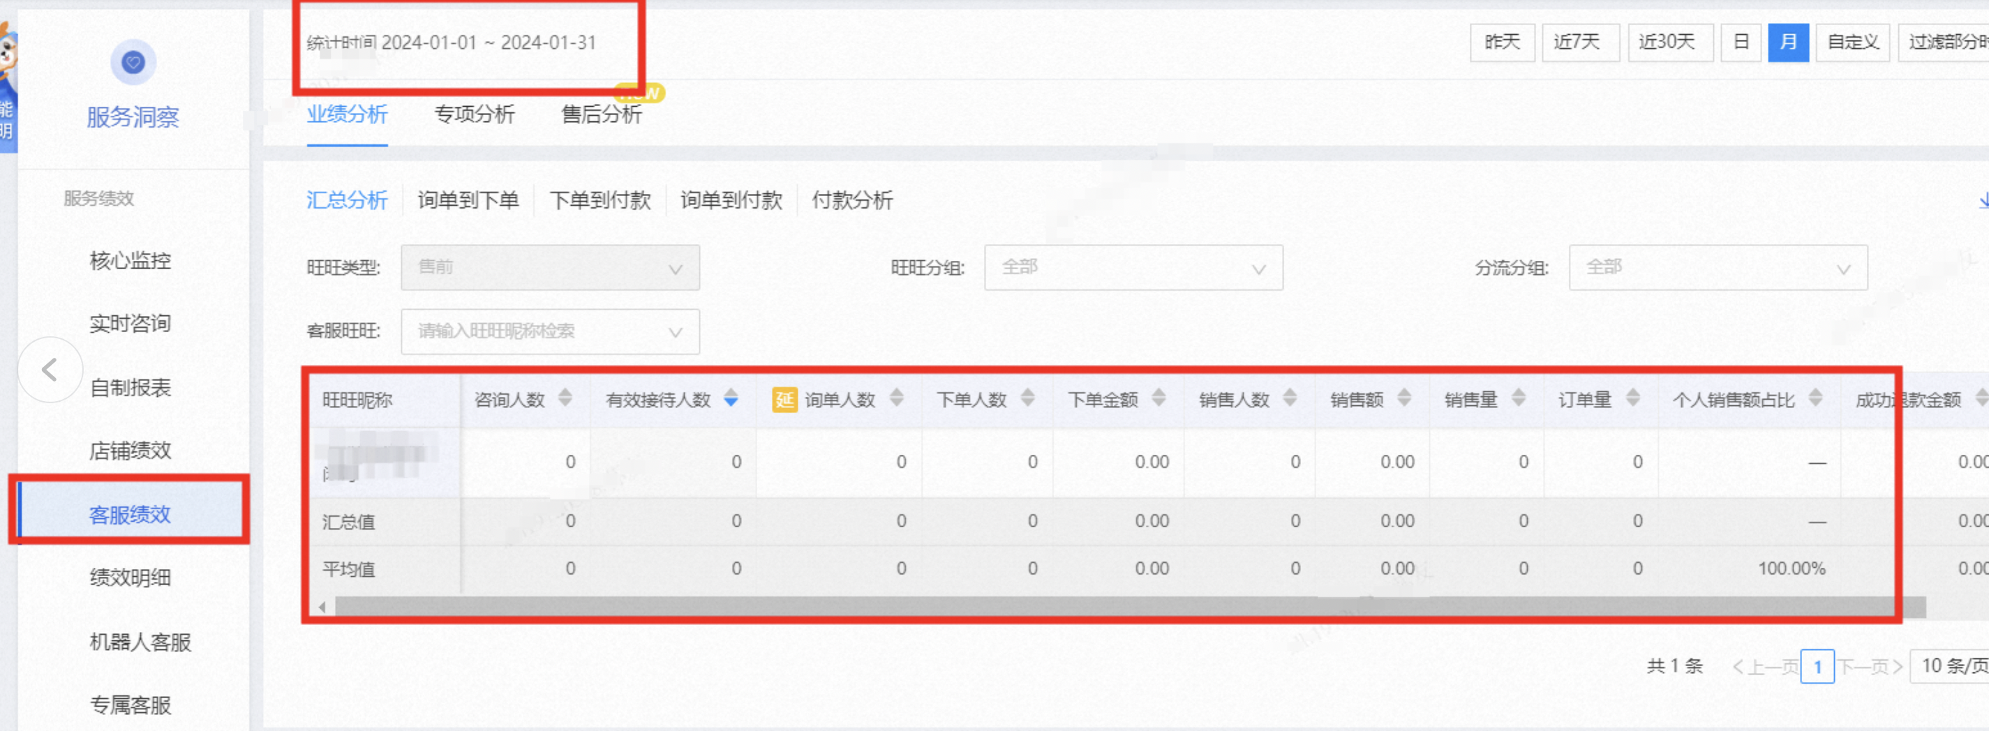
Task: Open 绩效明细 in sidebar
Action: (130, 578)
